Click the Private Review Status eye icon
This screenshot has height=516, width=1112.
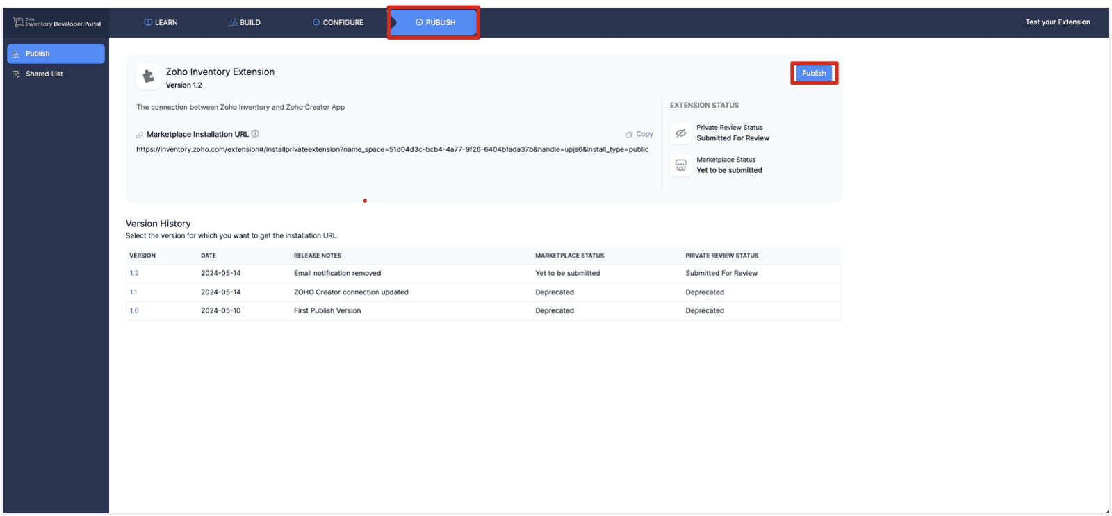tap(681, 133)
